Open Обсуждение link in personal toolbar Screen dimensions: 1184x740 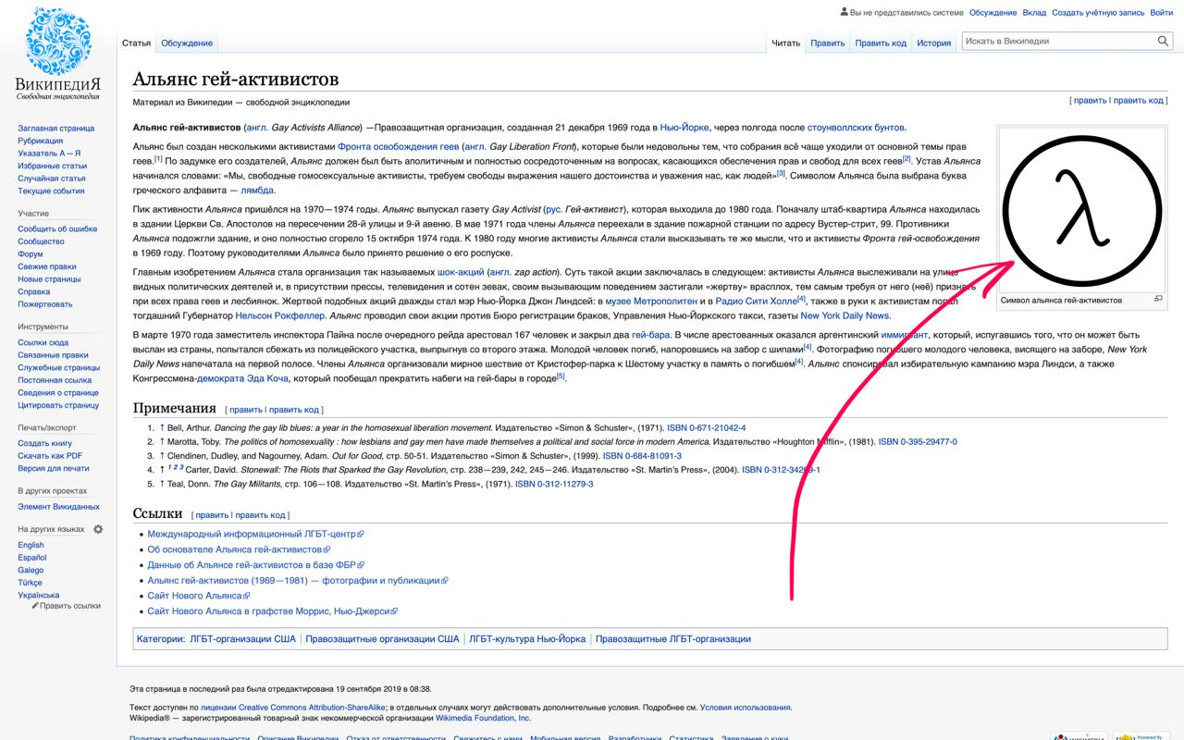(993, 13)
